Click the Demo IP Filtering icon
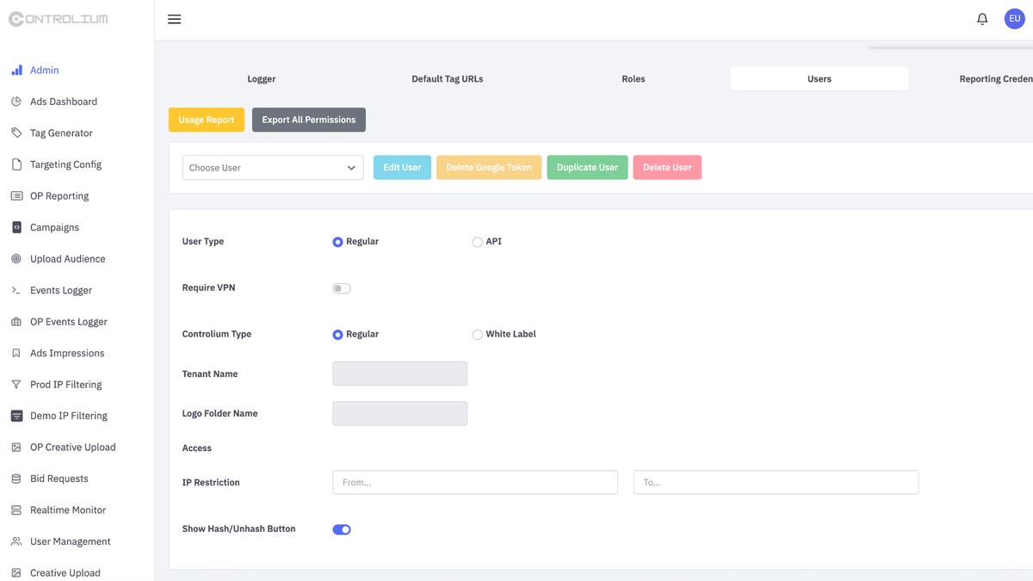Image resolution: width=1033 pixels, height=581 pixels. pos(16,416)
